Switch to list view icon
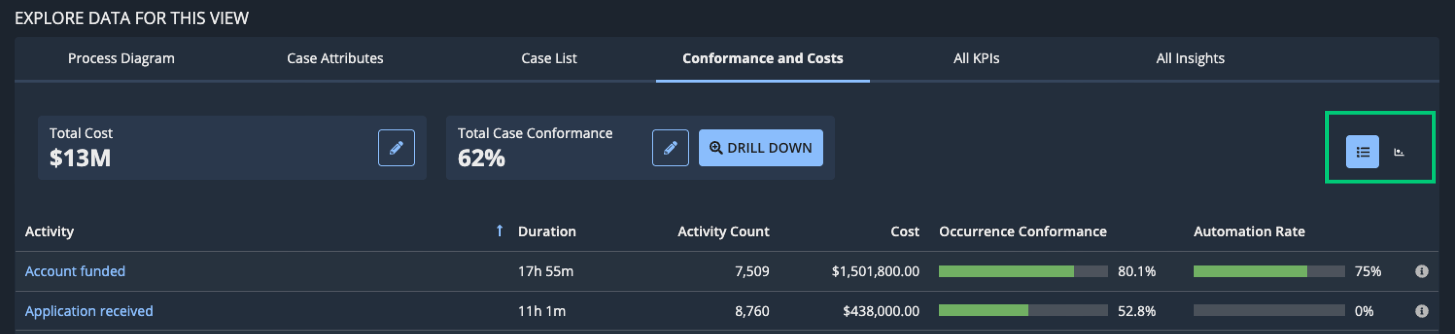Viewport: 1455px width, 334px height. [x=1362, y=152]
